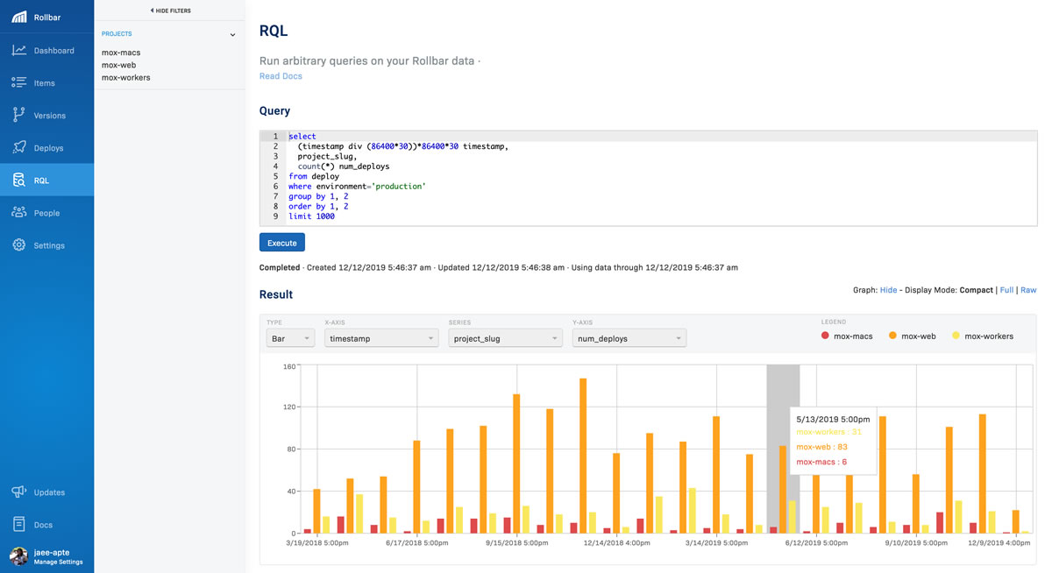
Task: Select the mox-macs project filter
Action: [121, 53]
